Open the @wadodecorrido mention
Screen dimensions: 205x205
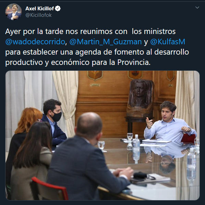(35, 42)
